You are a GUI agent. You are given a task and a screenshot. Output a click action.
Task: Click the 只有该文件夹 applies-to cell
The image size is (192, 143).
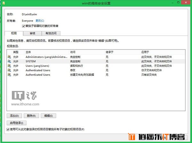click(x=149, y=75)
